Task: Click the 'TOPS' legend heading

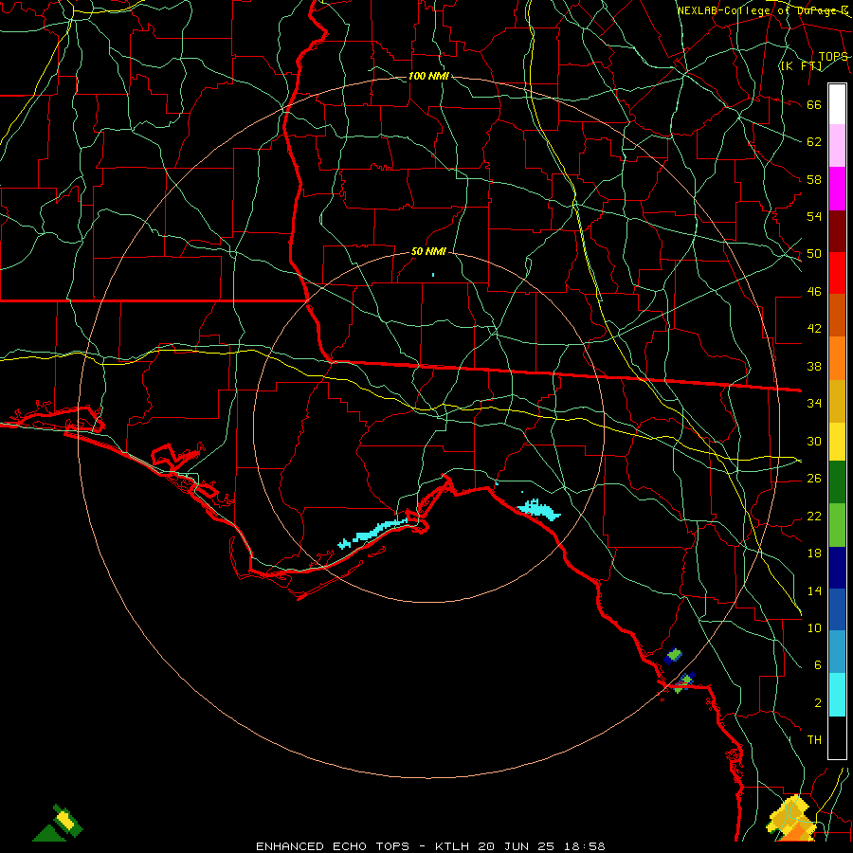Action: 833,57
